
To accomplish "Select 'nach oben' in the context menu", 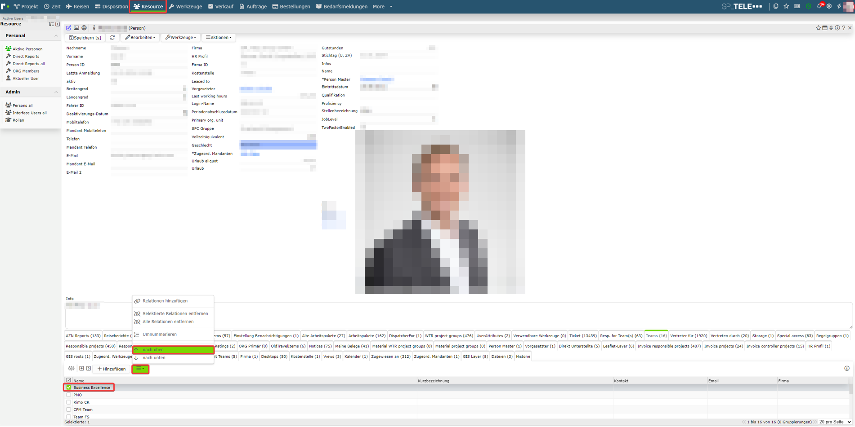I will [173, 350].
